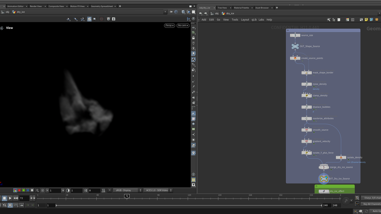
Task: Toggle the real-time playback clock icon
Action: click(10, 205)
